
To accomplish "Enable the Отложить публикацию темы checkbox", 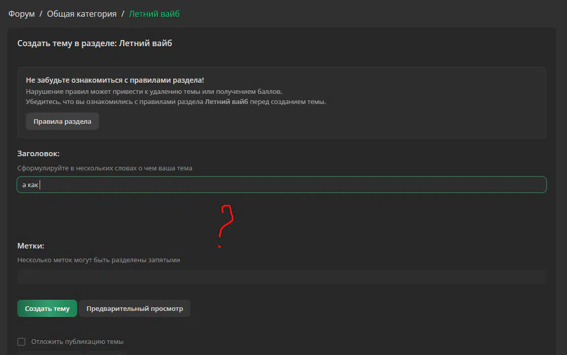I will (x=21, y=342).
